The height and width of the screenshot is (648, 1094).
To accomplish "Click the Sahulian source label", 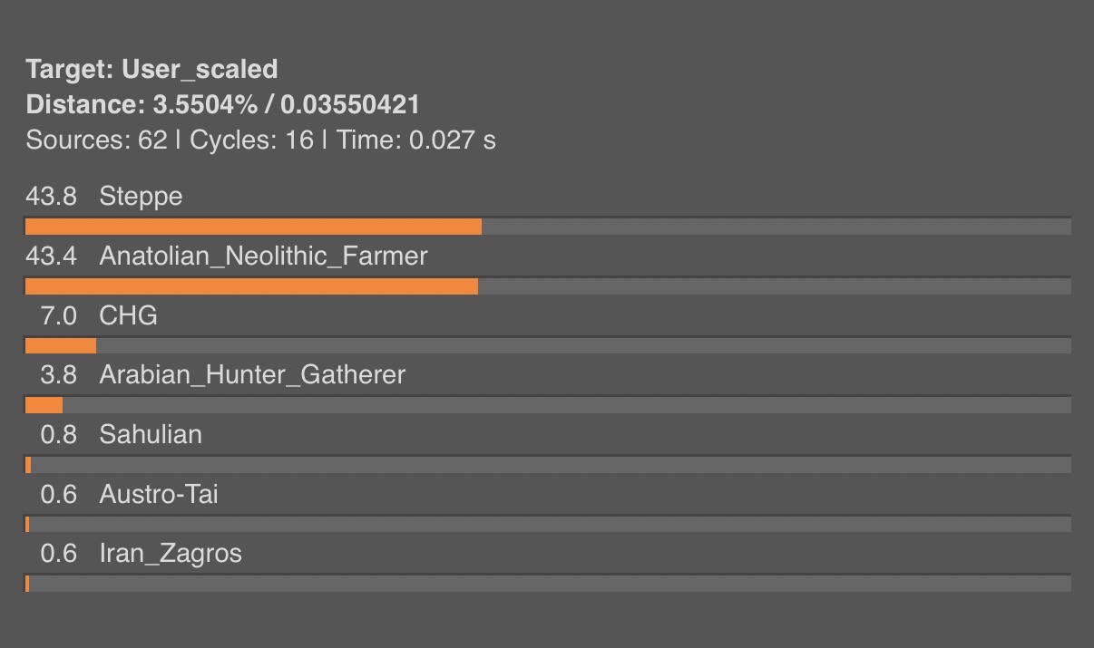I will tap(151, 435).
